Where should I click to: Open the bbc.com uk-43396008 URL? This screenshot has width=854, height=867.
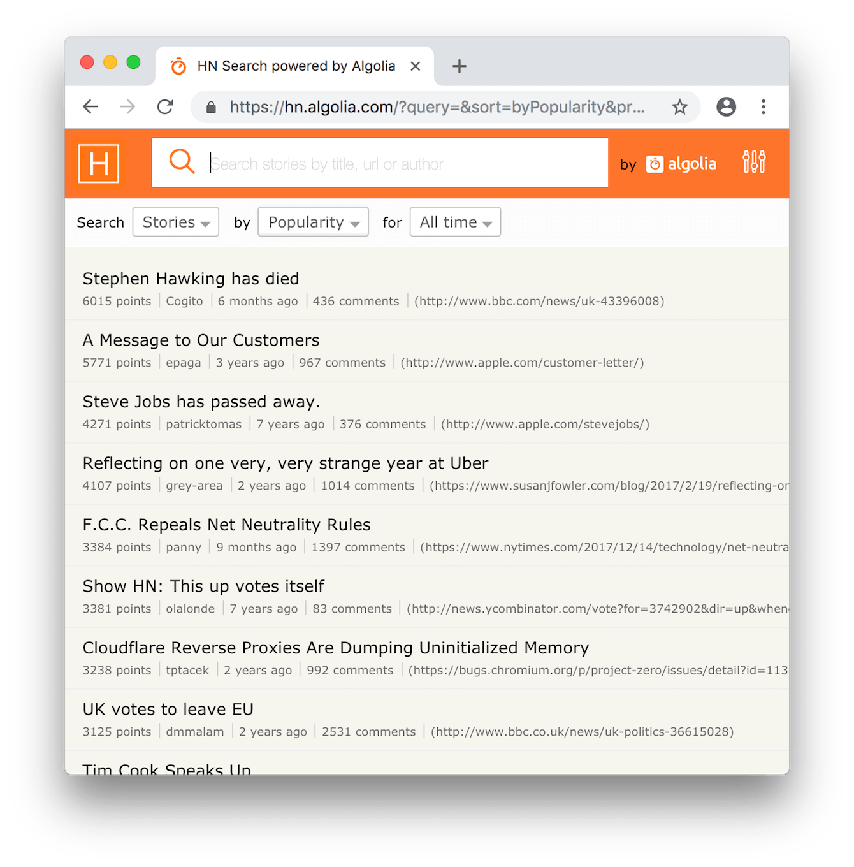[539, 301]
